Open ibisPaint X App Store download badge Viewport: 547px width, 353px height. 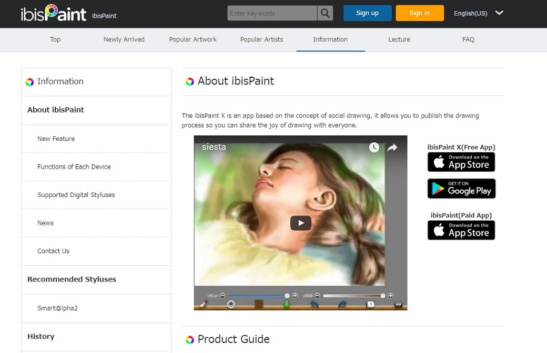pos(461,162)
